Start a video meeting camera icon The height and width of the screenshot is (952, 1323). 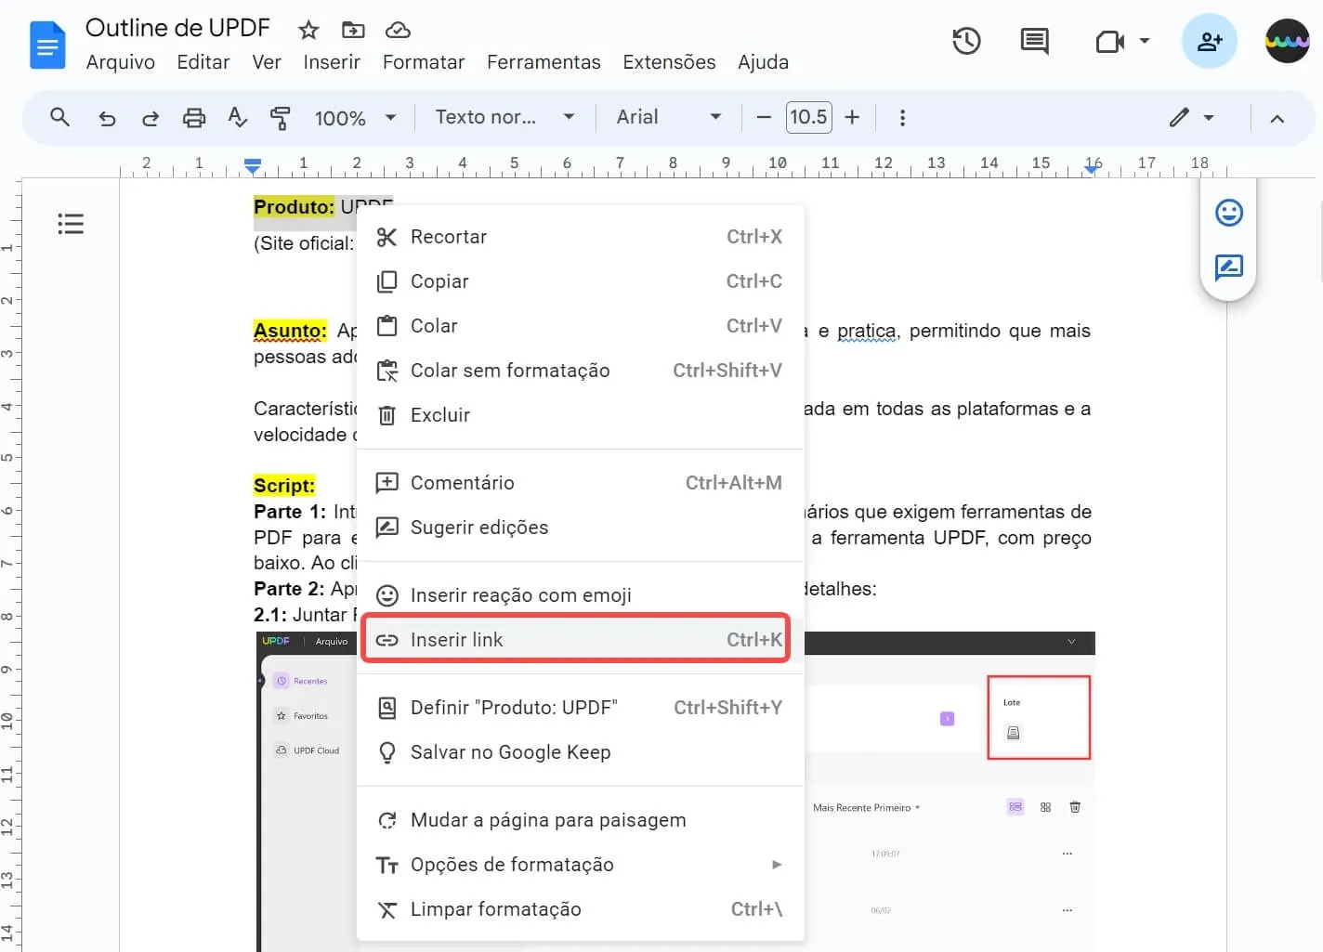(1109, 41)
